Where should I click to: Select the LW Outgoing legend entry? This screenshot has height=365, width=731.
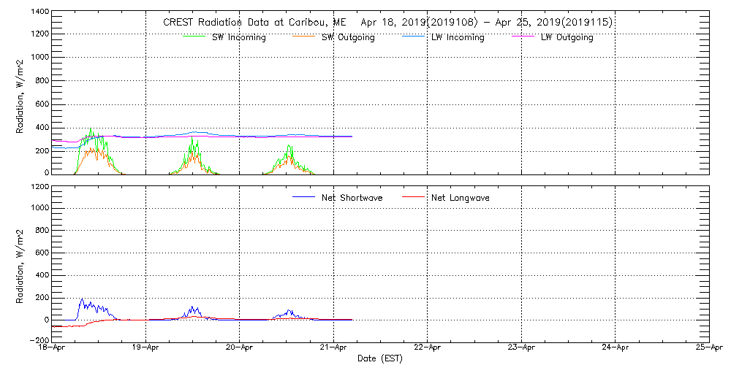567,37
